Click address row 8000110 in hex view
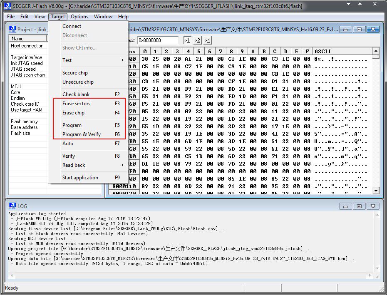This screenshot has height=295, width=387. (124, 186)
